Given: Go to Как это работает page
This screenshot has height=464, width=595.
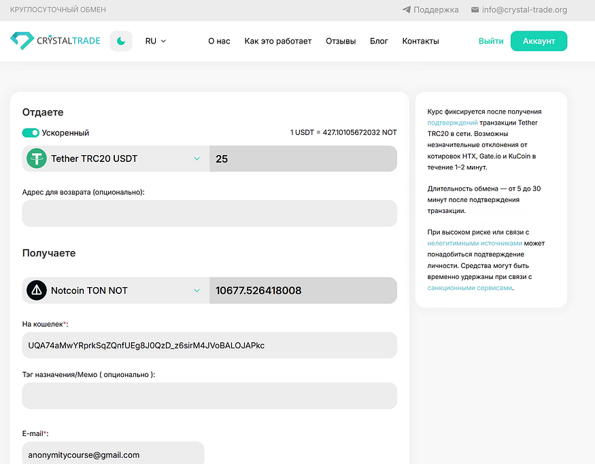Looking at the screenshot, I should pos(277,41).
